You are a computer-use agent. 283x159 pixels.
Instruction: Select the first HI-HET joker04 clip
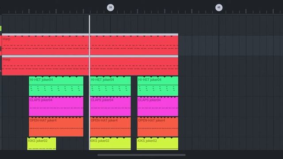(x=56, y=86)
